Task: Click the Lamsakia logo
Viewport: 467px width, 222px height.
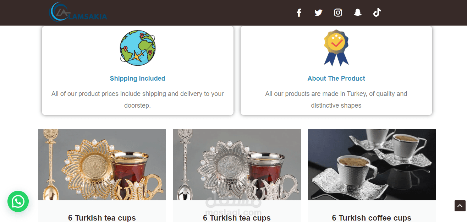Action: click(x=78, y=12)
